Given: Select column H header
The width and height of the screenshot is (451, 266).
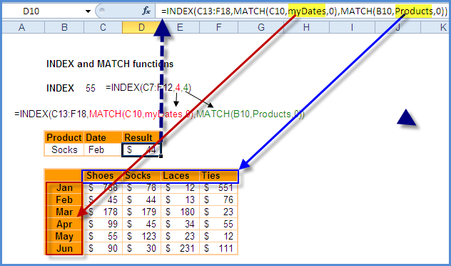Looking at the screenshot, I should tap(306, 27).
